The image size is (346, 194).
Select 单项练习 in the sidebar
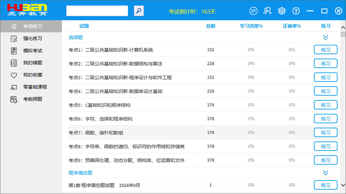point(33,26)
